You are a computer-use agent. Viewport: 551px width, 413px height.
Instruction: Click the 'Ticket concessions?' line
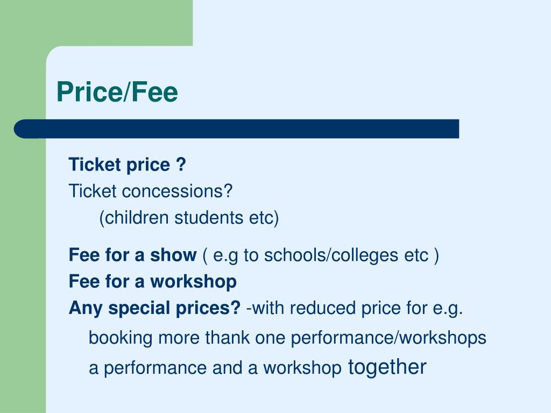click(151, 191)
